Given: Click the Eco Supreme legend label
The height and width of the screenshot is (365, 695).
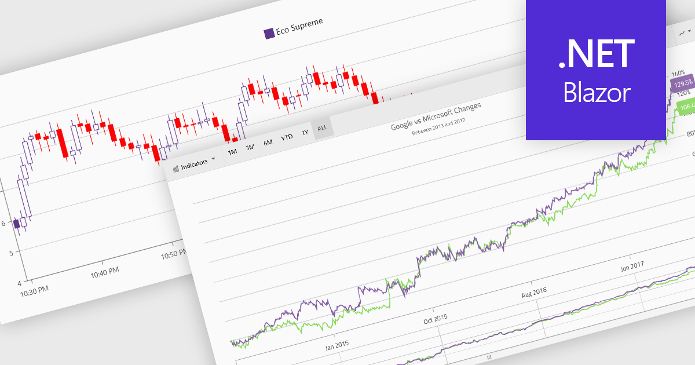Looking at the screenshot, I should coord(299,25).
